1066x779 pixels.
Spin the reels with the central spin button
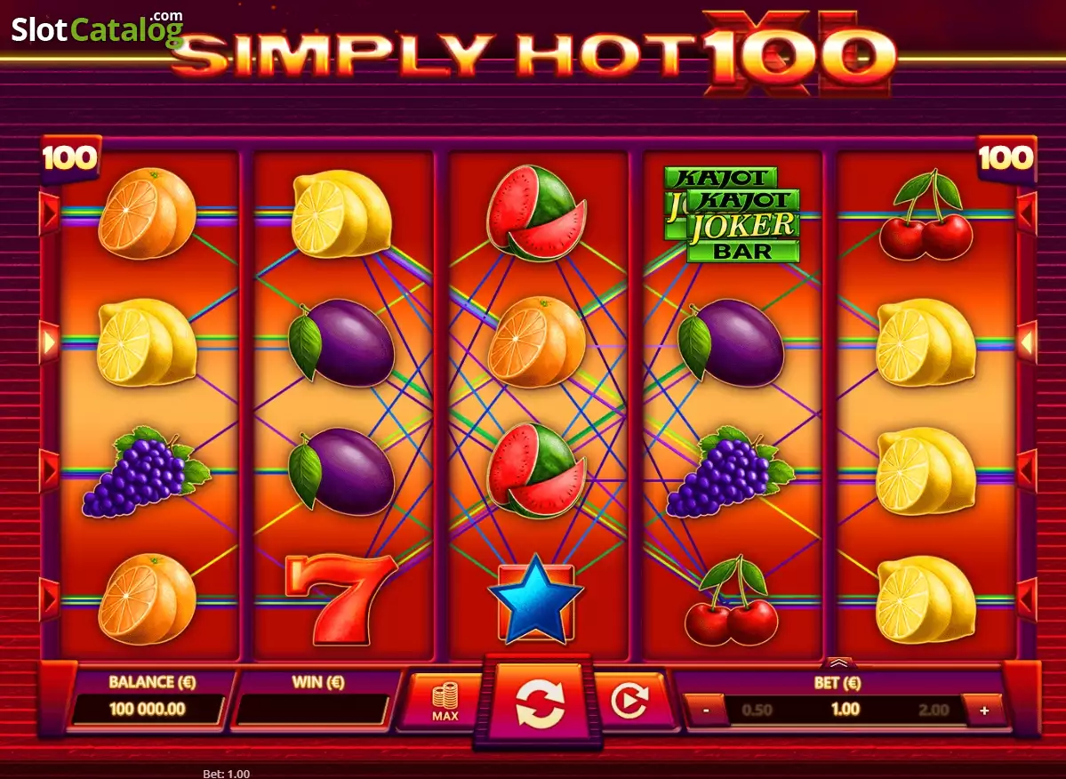539,703
